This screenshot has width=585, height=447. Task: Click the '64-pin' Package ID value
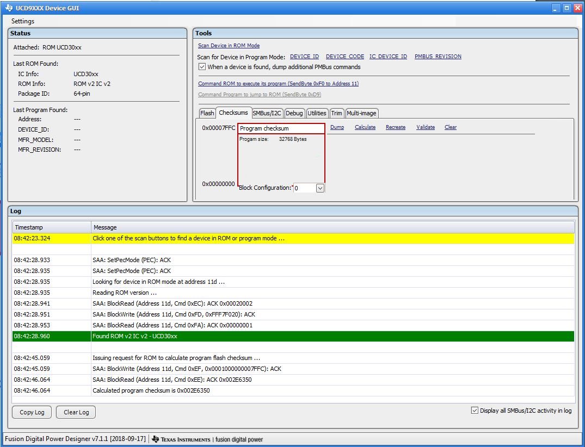[82, 94]
